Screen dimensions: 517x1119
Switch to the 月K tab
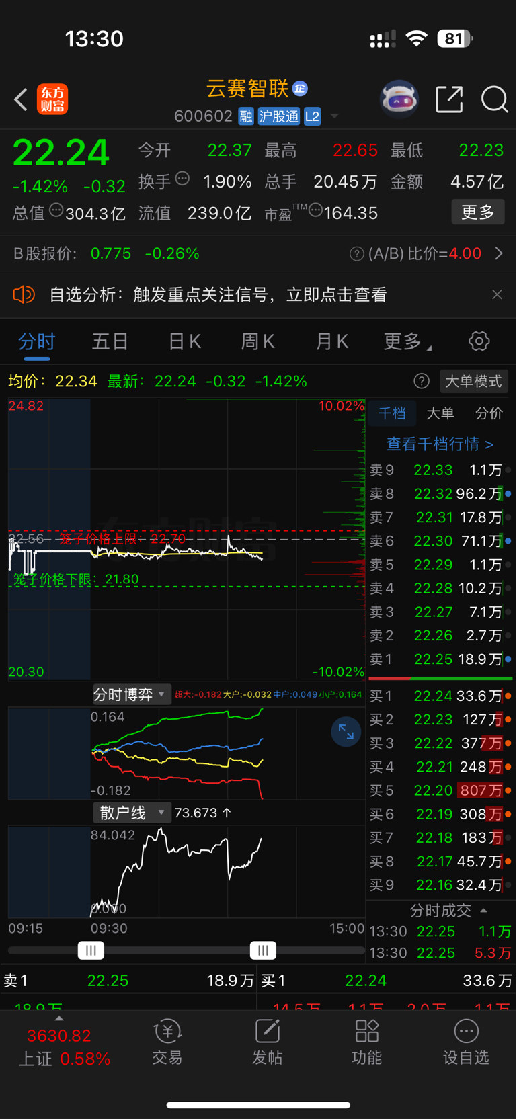tap(332, 341)
